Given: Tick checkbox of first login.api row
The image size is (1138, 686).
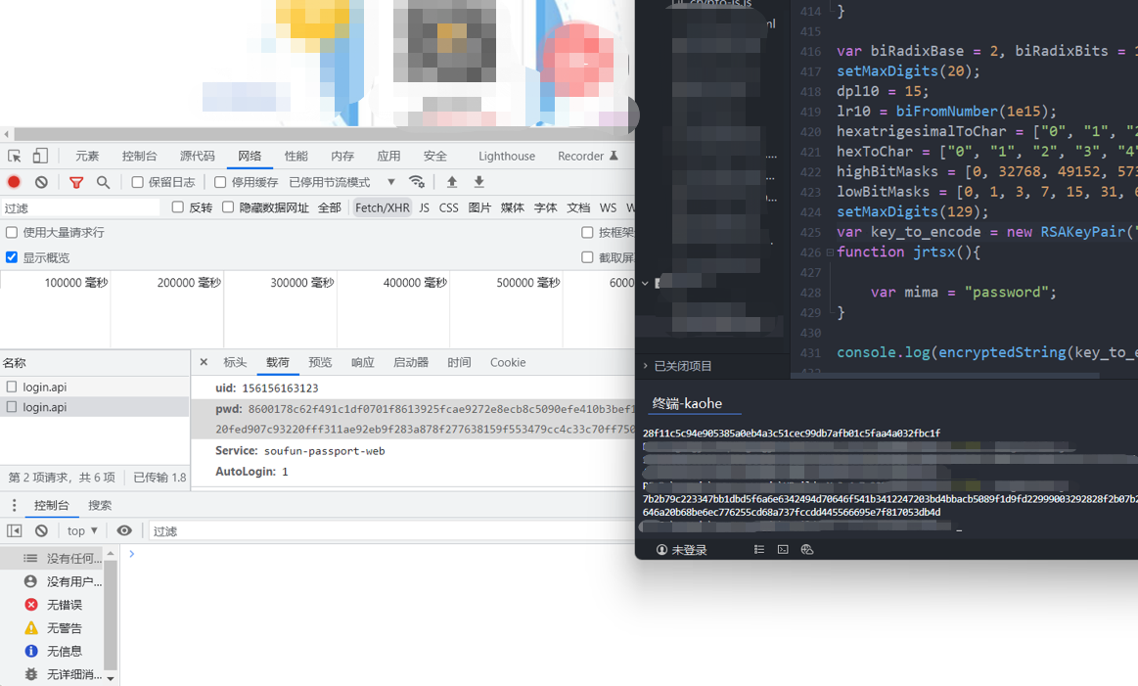Looking at the screenshot, I should point(12,387).
